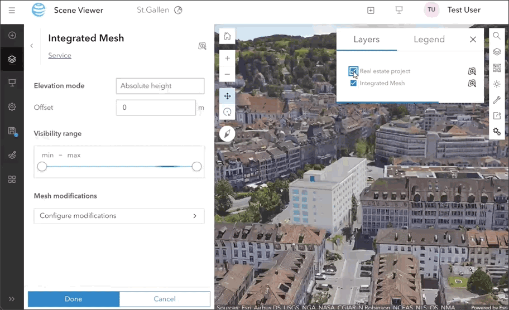This screenshot has width=509, height=310.
Task: Click the Add layers plus icon in sidebar
Action: click(12, 35)
